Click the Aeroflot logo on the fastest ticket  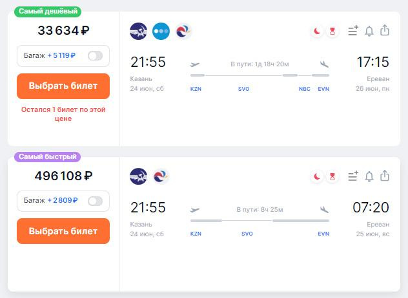[x=139, y=176]
